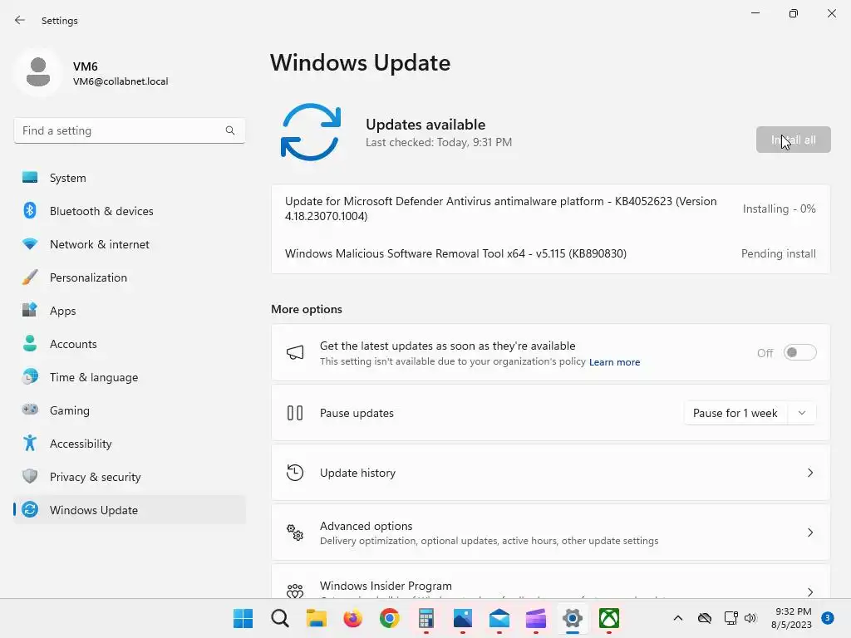851x638 pixels.
Task: Open taskbar Search
Action: coord(279,618)
